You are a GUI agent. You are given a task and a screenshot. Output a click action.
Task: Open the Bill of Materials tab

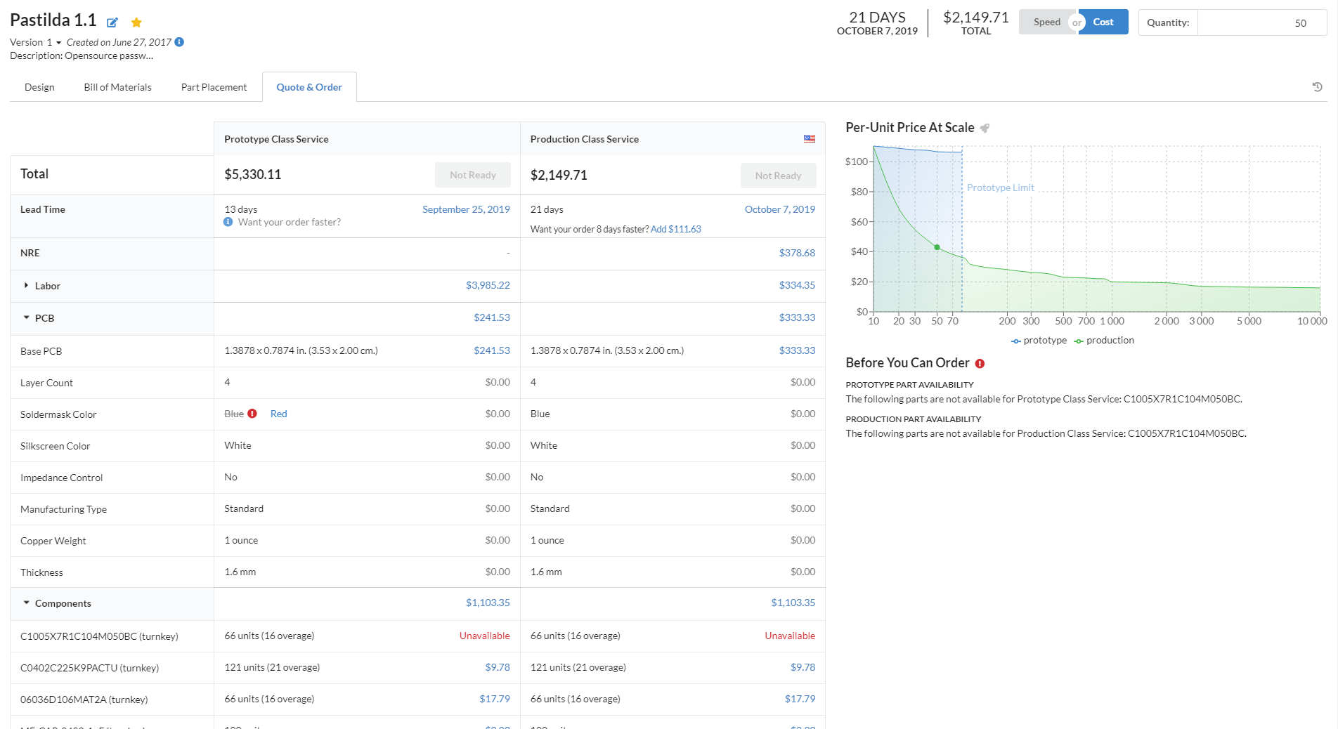(117, 87)
